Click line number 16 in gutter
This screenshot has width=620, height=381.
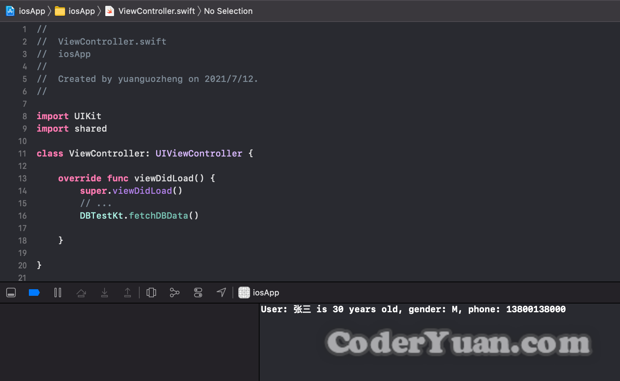pyautogui.click(x=22, y=216)
